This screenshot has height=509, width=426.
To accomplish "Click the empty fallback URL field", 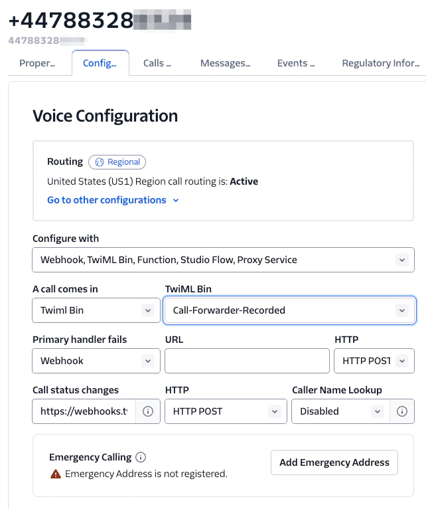I will tap(247, 361).
